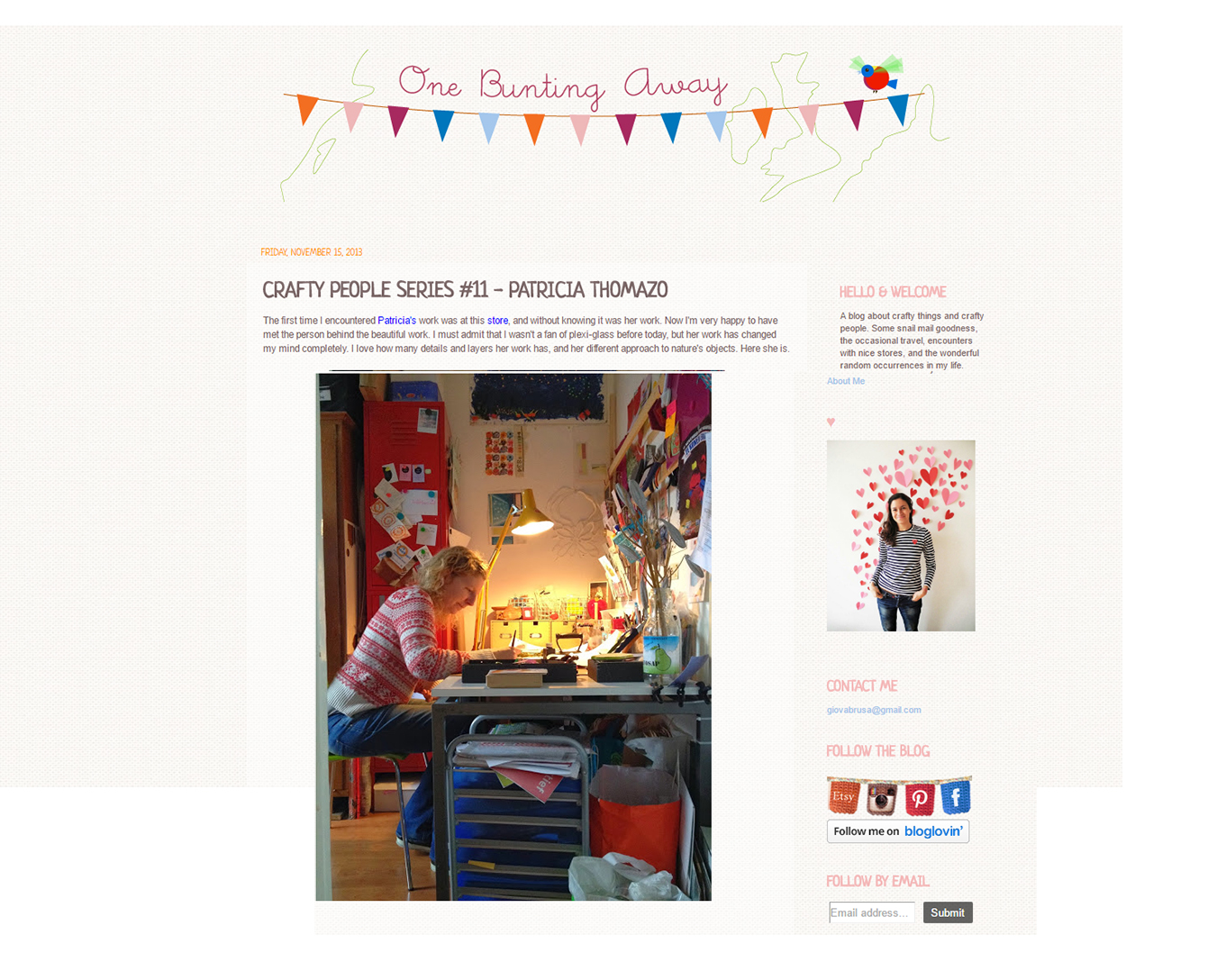Image resolution: width=1226 pixels, height=971 pixels.
Task: Click the pink heart above profile photo
Action: coord(831,422)
